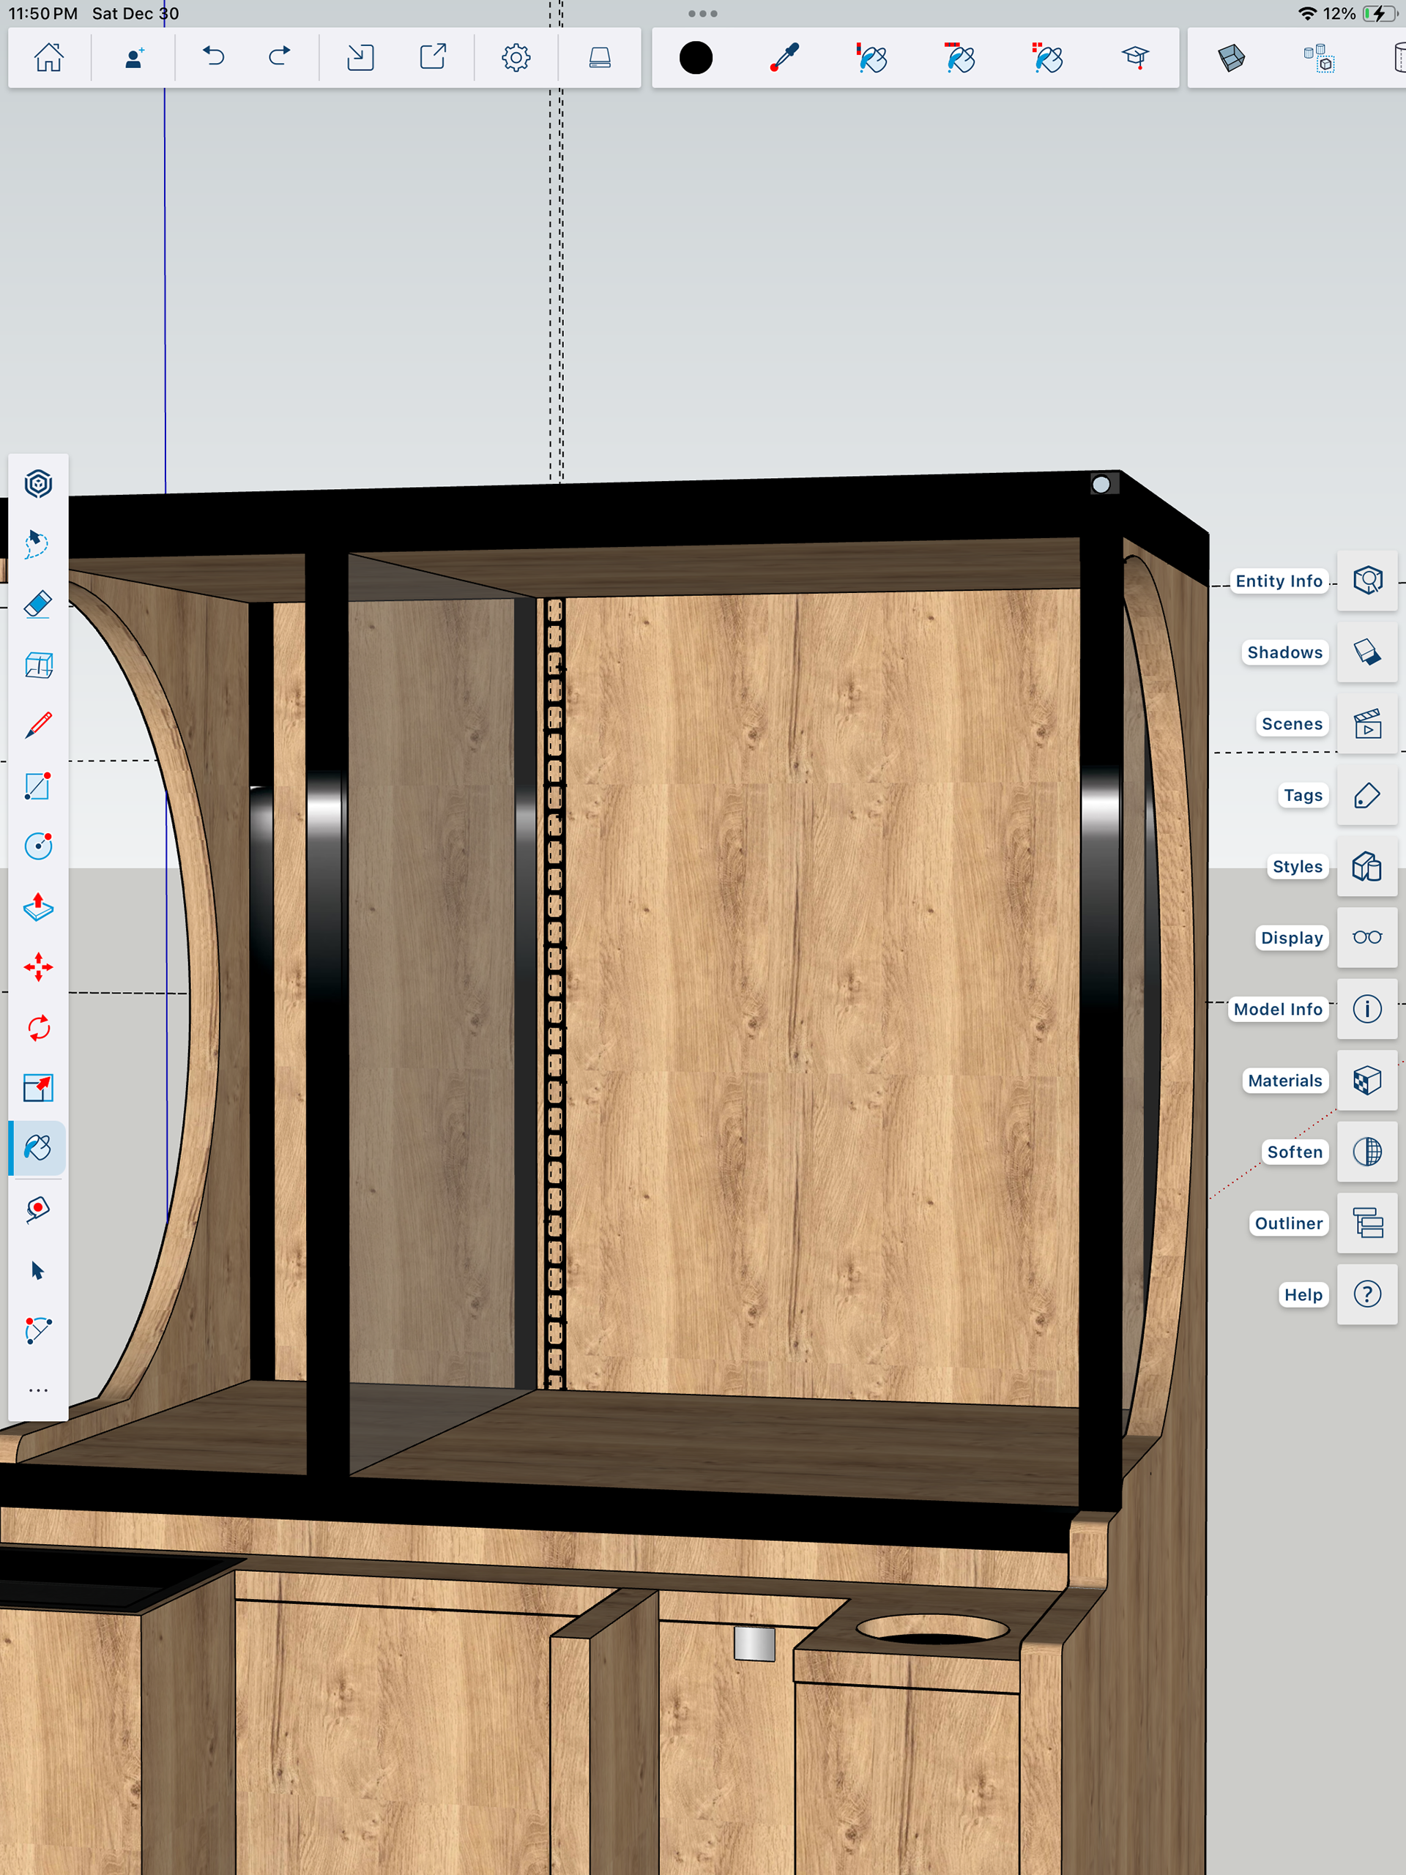Viewport: 1406px width, 1875px height.
Task: Activate the eyedropper sample material tool
Action: (x=784, y=58)
